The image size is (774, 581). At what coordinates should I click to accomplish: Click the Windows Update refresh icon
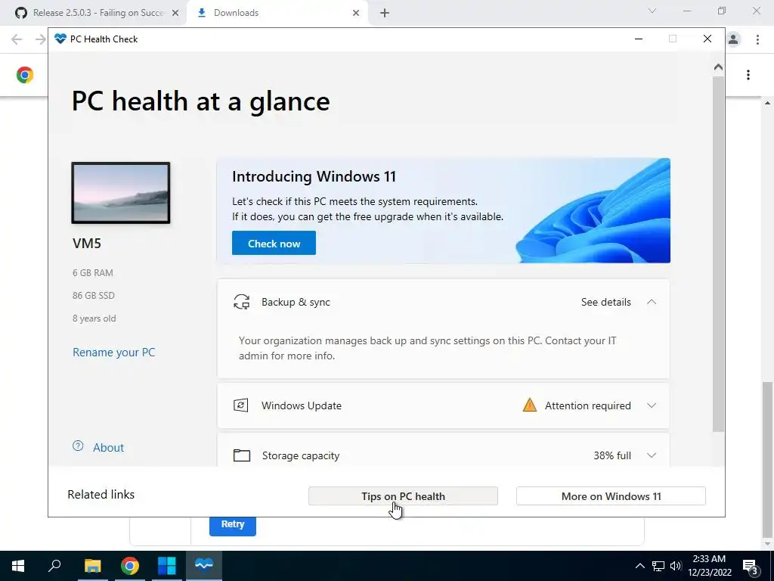tap(241, 405)
